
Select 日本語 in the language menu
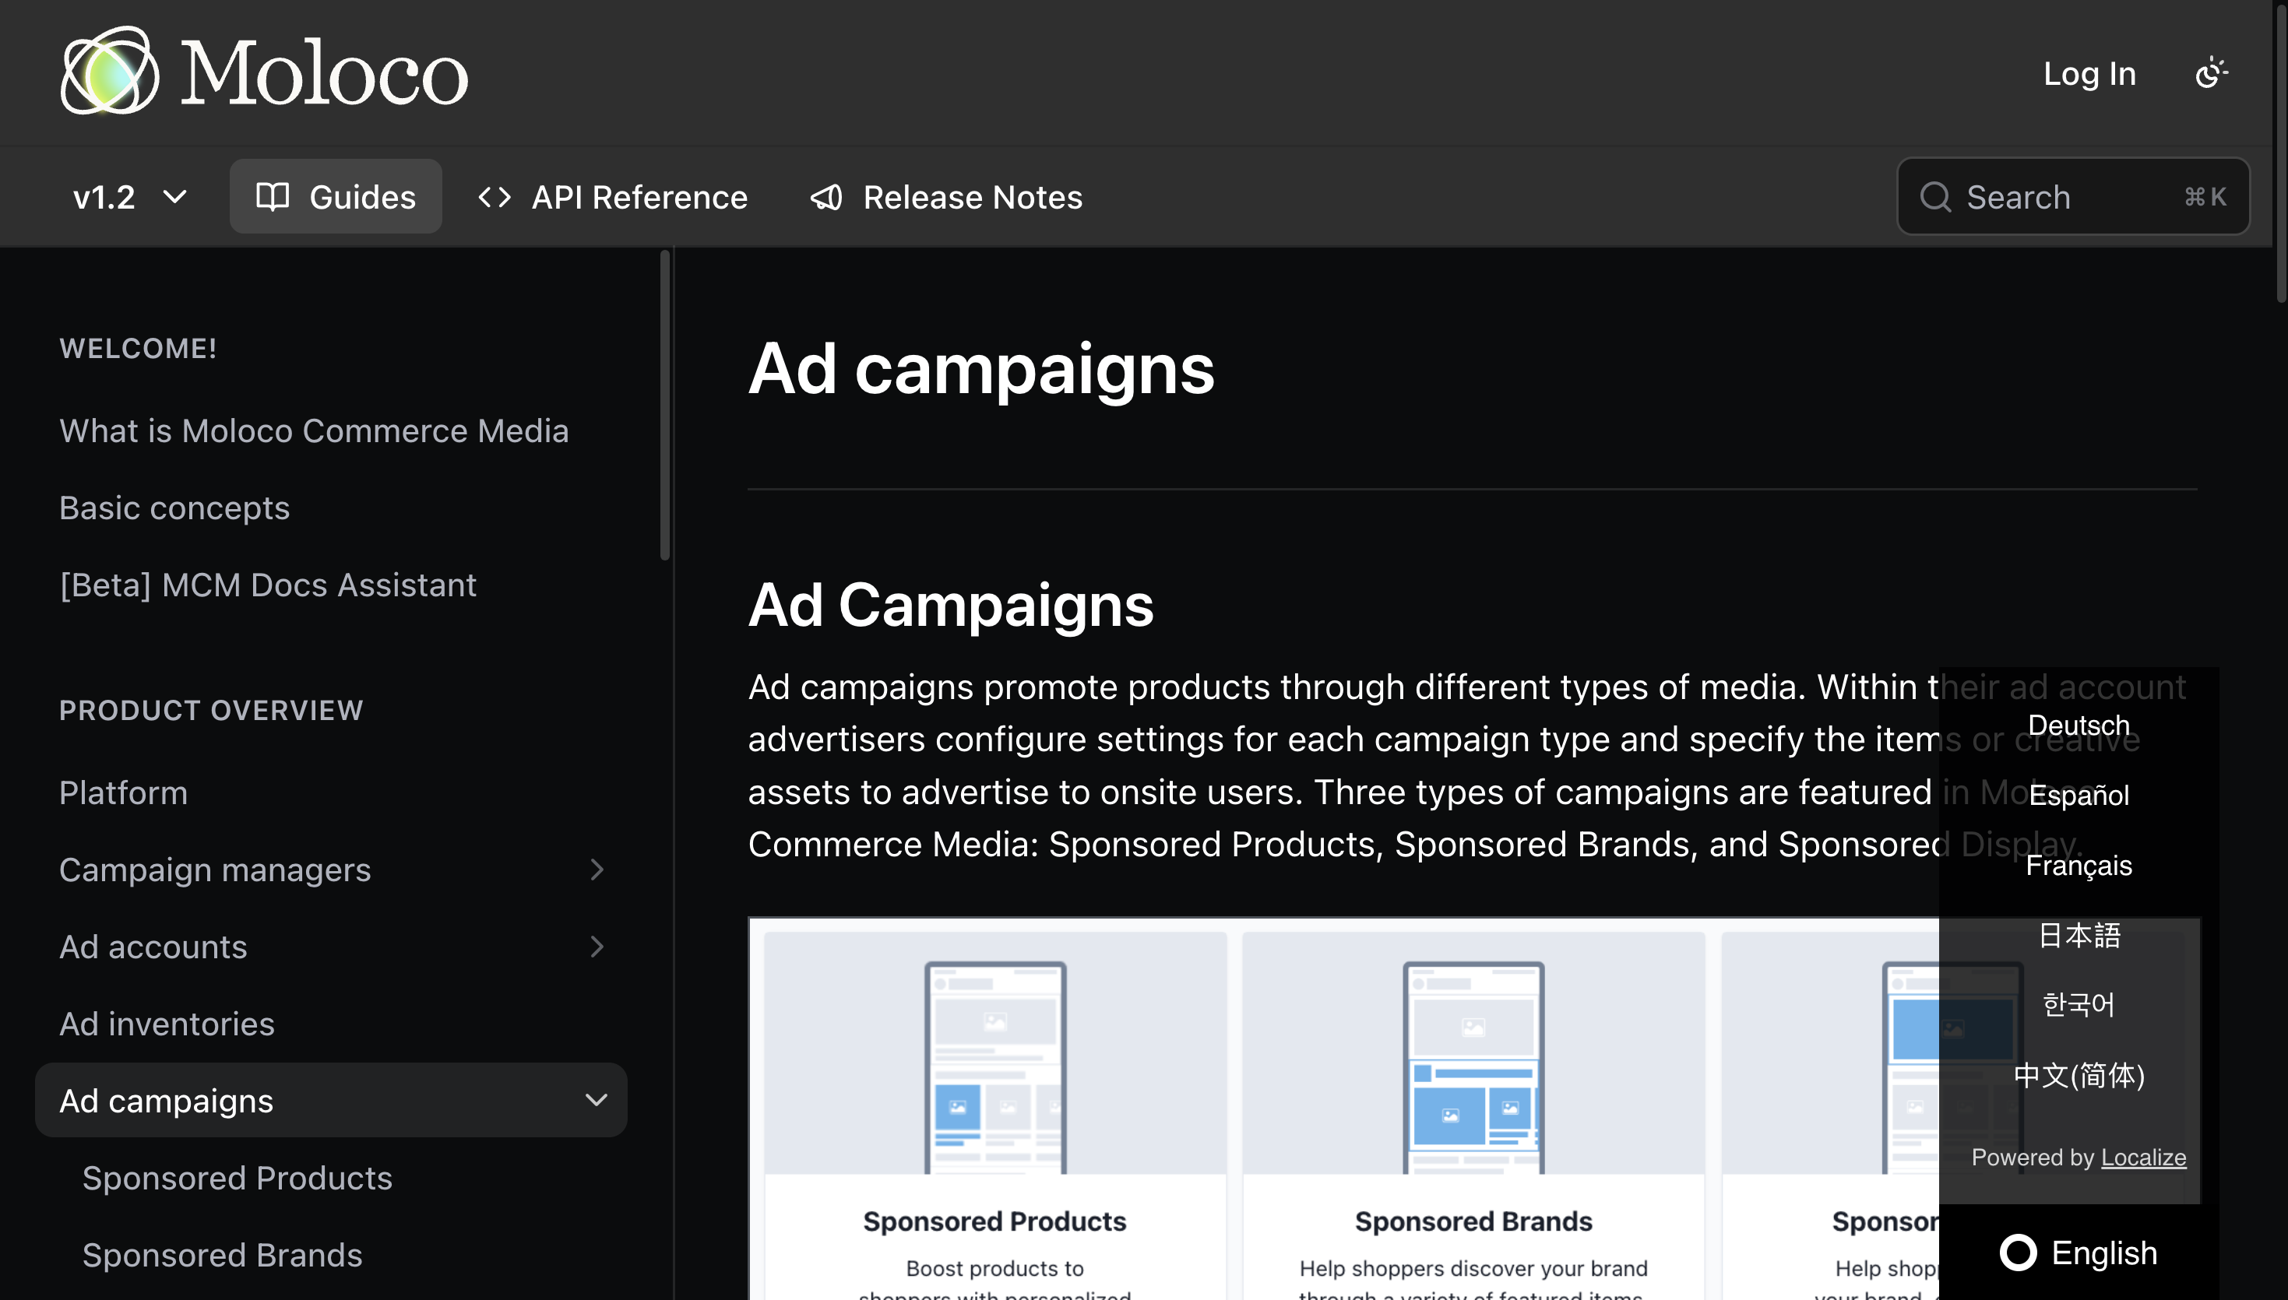click(x=2079, y=935)
